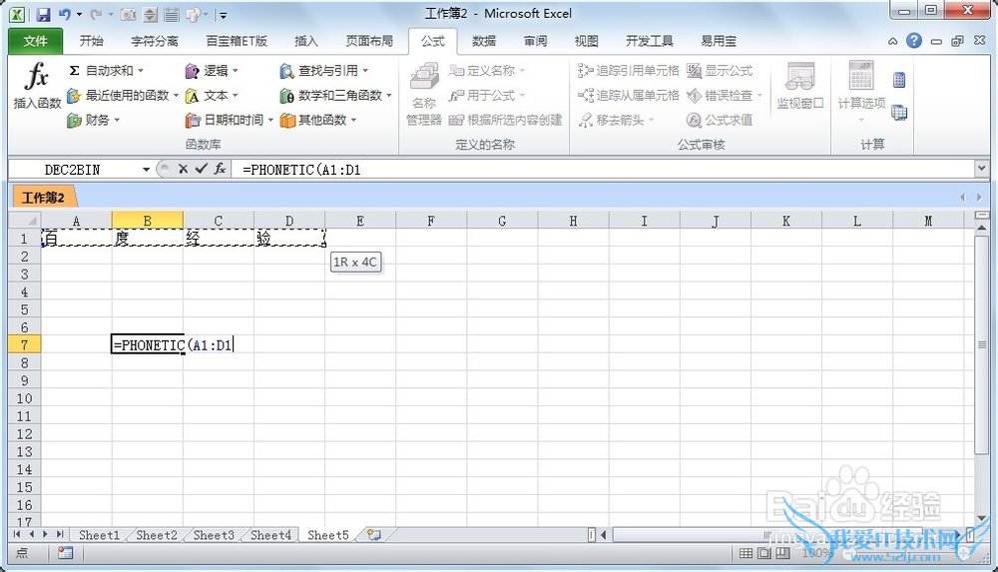This screenshot has height=572, width=998.
Task: Open Financial (财务) functions list
Action: coord(93,120)
